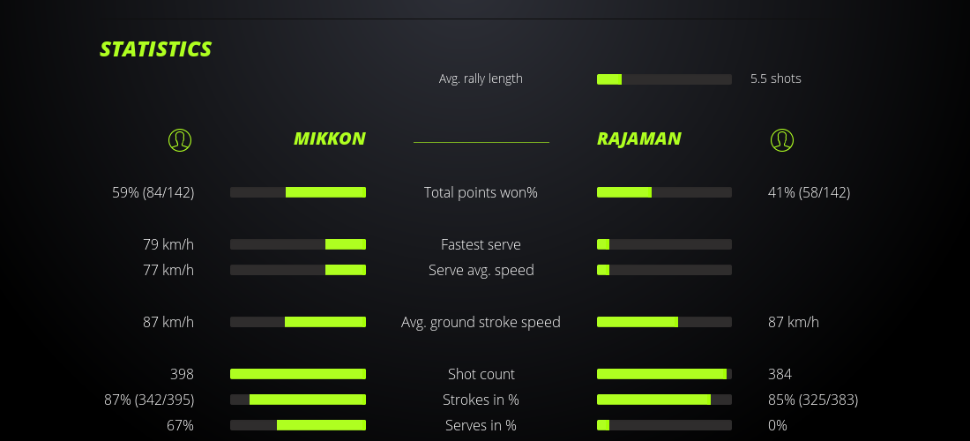Click the 5.5 shots value
This screenshot has width=970, height=441.
click(x=776, y=78)
